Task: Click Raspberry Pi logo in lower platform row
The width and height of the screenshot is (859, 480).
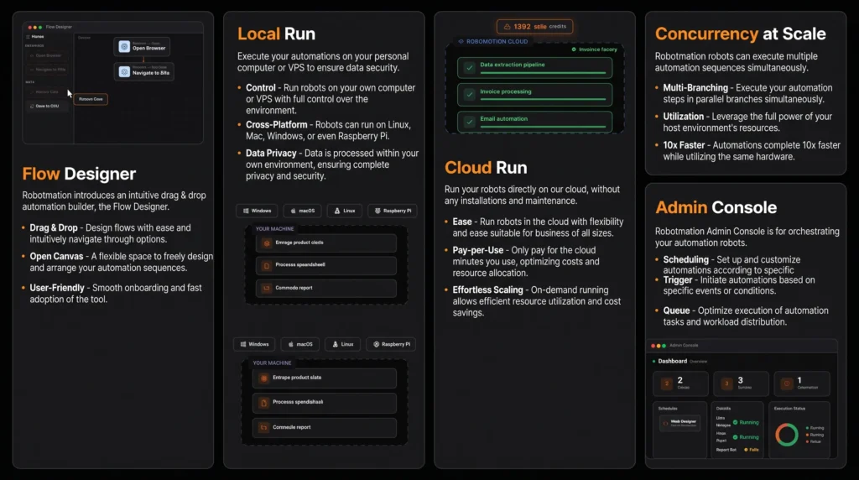Action: (x=377, y=344)
